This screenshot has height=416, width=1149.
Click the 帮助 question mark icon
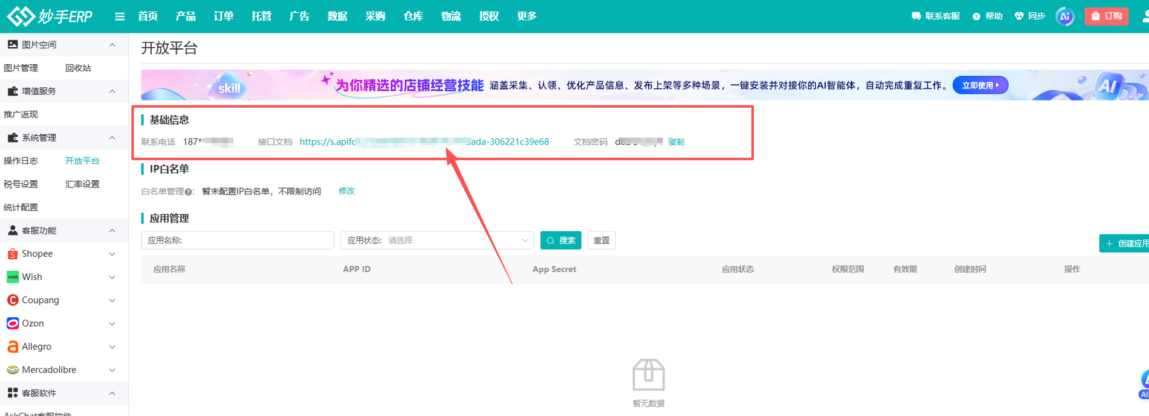976,17
